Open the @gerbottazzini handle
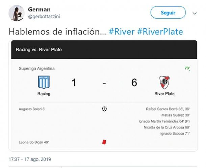This screenshot has height=168, width=206. (44, 17)
